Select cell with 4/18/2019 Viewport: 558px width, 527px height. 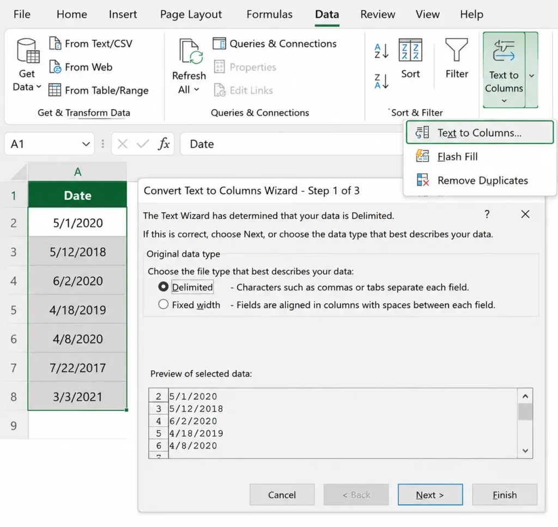point(77,310)
